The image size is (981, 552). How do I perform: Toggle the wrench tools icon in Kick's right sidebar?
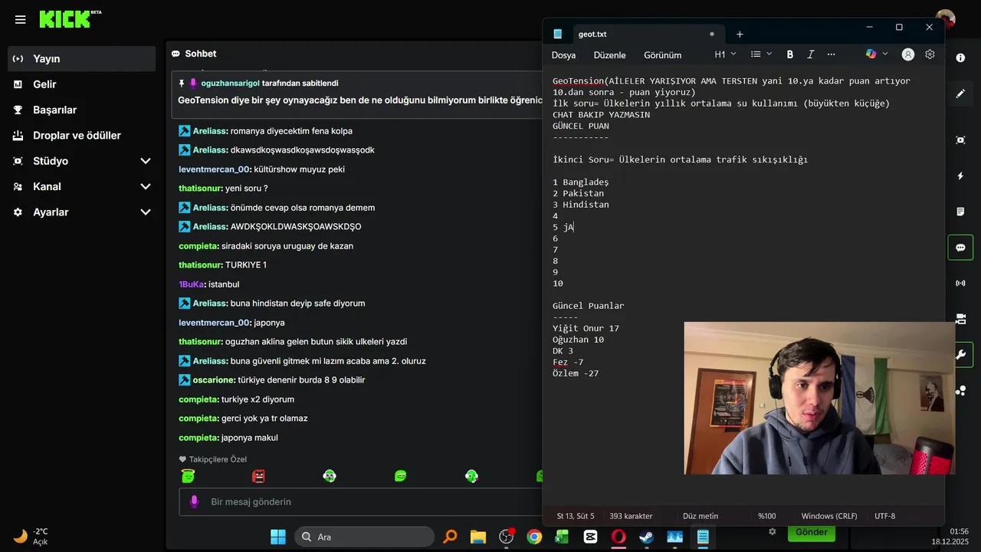[x=960, y=354]
